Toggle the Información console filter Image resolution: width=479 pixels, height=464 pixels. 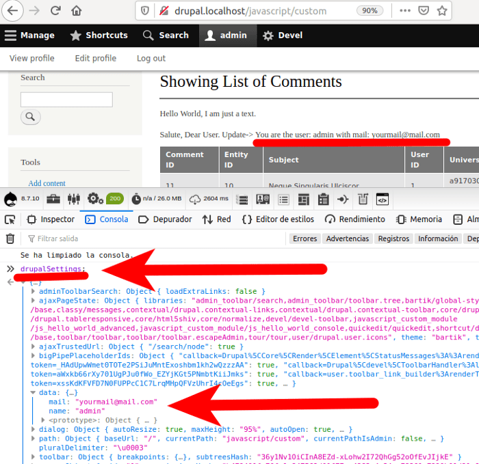point(438,238)
